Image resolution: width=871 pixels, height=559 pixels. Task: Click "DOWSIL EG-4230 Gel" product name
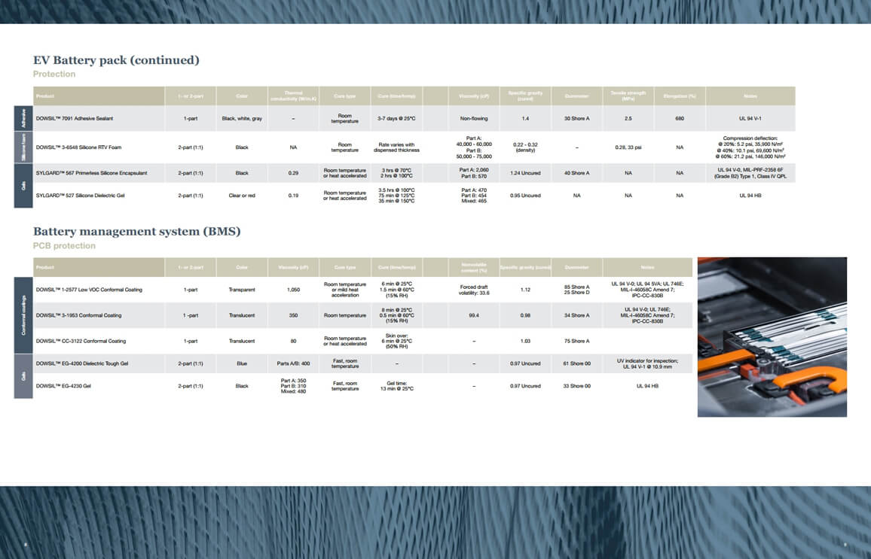pos(63,386)
